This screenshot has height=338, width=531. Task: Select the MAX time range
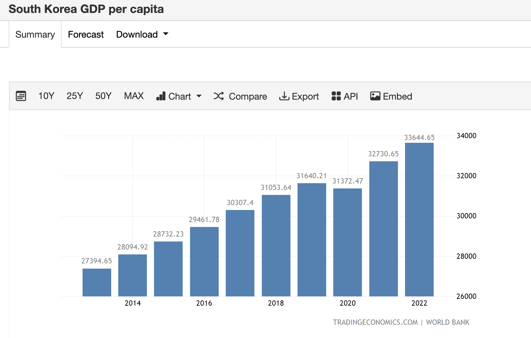tap(134, 96)
